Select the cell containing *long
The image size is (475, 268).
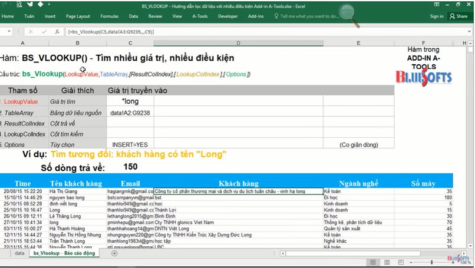click(x=130, y=101)
